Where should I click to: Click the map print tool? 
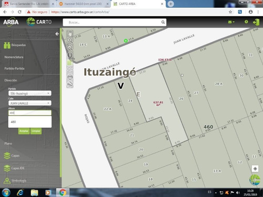click(70, 77)
